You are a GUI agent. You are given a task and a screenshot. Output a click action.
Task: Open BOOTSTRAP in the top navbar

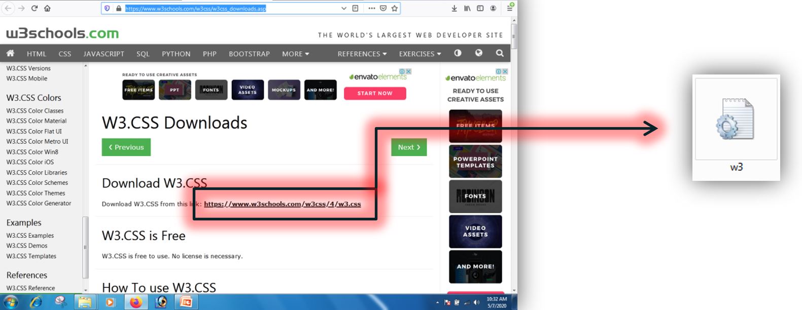coord(249,54)
